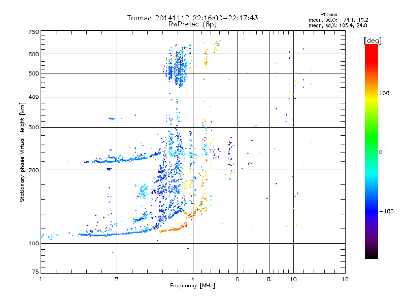
Task: Click 'Stationary phase Virtual Height [km]' axis label
Action: 22,153
